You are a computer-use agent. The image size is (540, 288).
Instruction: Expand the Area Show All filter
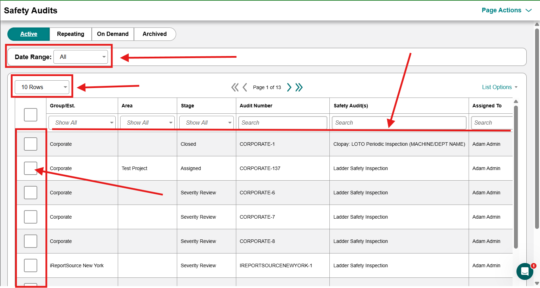click(147, 123)
